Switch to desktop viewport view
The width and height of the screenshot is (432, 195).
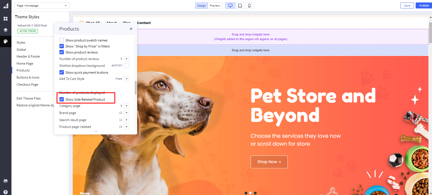(230, 5)
